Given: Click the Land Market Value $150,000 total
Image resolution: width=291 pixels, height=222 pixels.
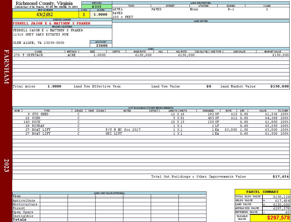Looking at the screenshot, I should coord(279,86).
